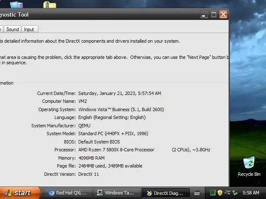Click the (2 CPUs), ~3.8GHz text
Viewport: 266px width, 199px height.
(191, 150)
